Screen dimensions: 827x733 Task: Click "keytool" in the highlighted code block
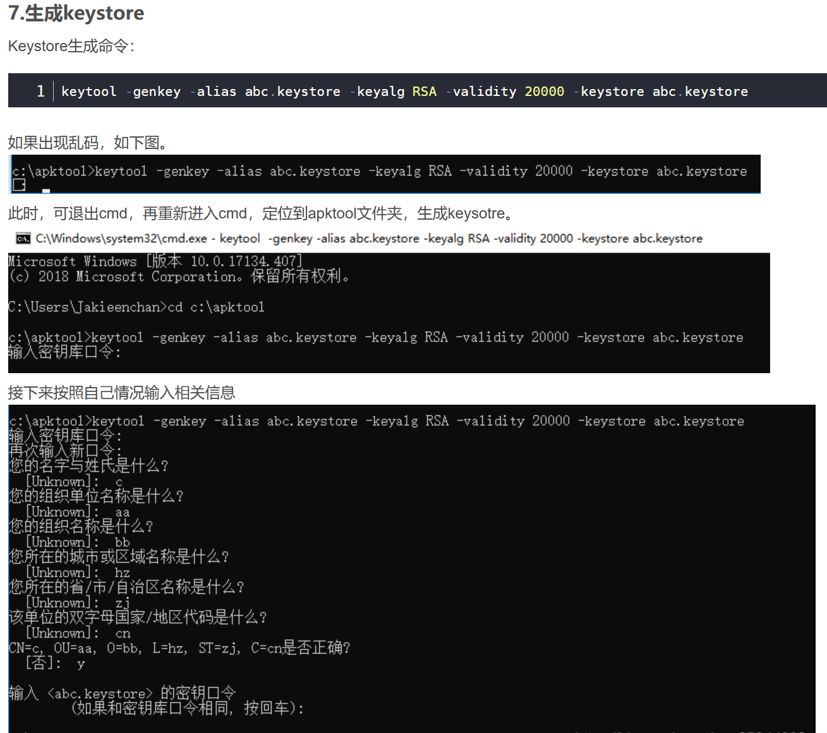89,92
